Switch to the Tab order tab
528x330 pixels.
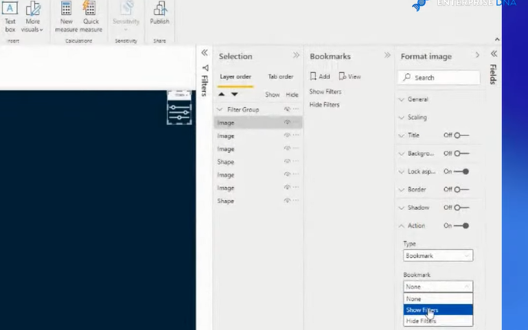coord(280,77)
